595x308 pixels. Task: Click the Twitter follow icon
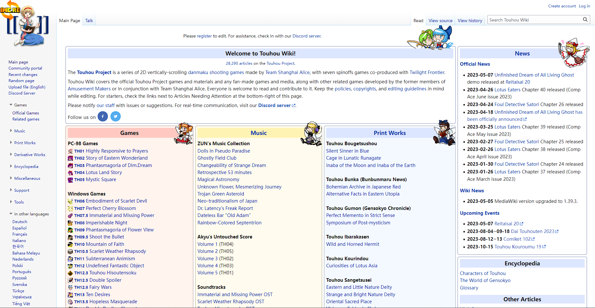tap(116, 116)
